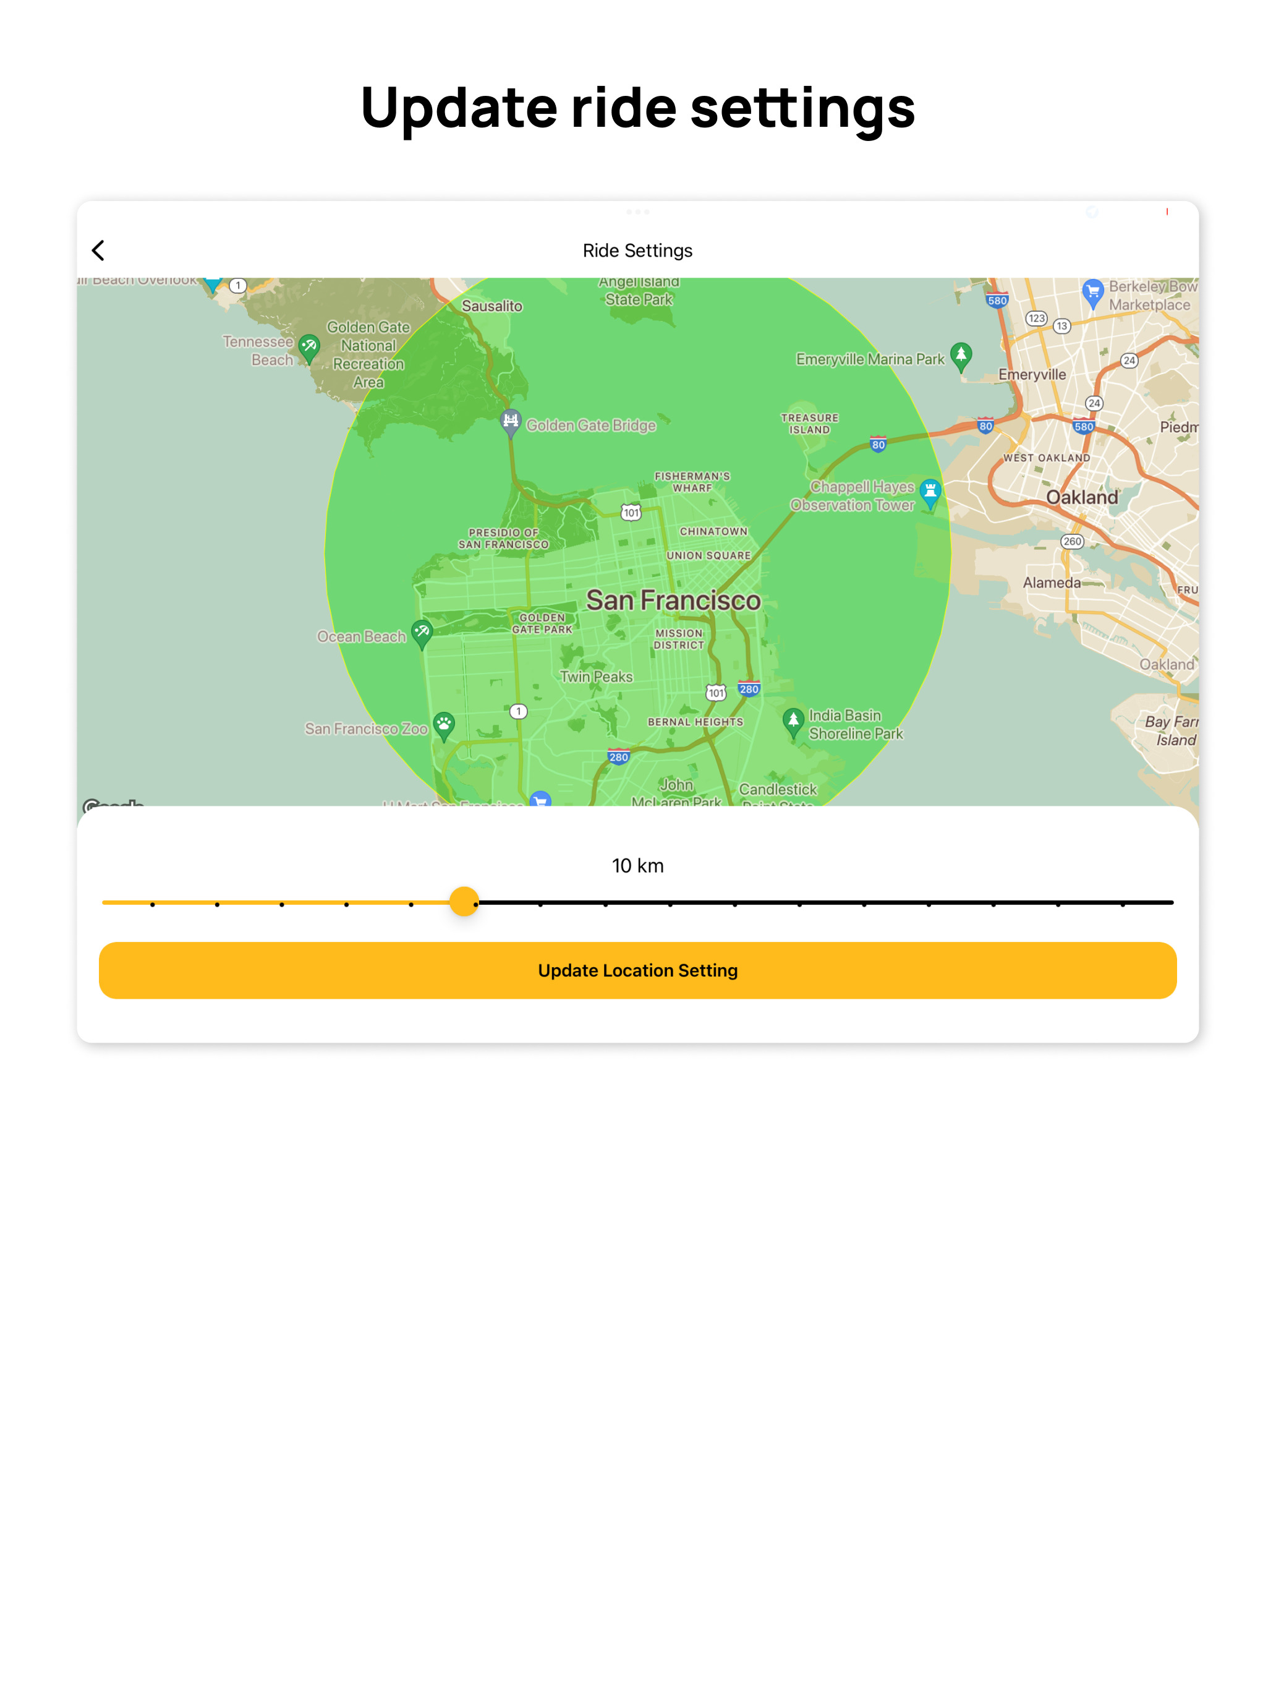Tap the India Basin Shoreline Park pin

[793, 723]
